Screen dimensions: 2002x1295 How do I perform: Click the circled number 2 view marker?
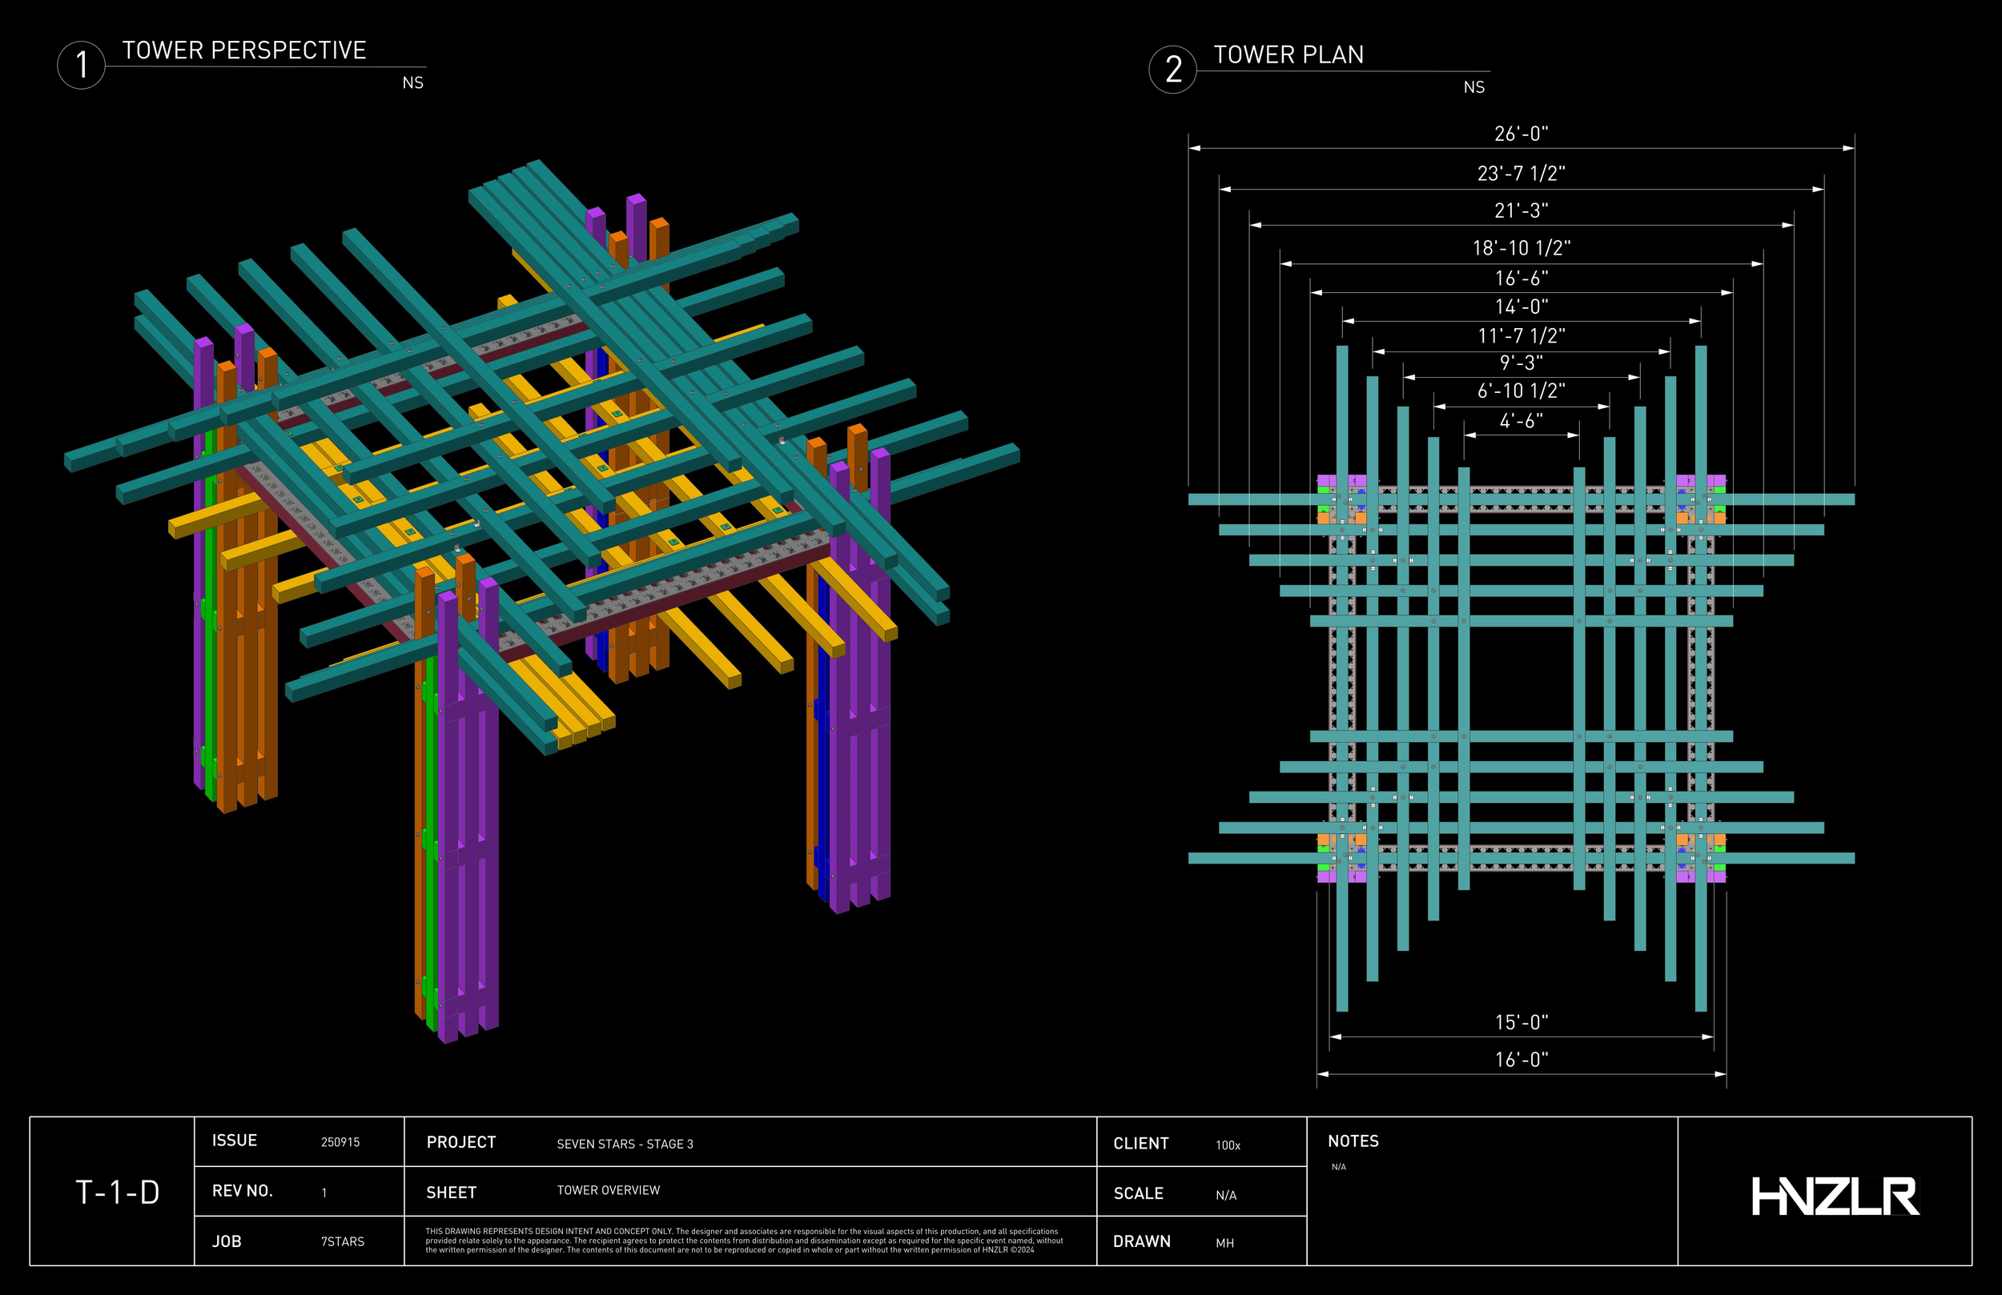click(1172, 70)
